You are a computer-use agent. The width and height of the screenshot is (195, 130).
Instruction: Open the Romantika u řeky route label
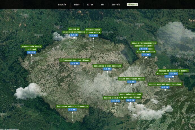point(107,66)
